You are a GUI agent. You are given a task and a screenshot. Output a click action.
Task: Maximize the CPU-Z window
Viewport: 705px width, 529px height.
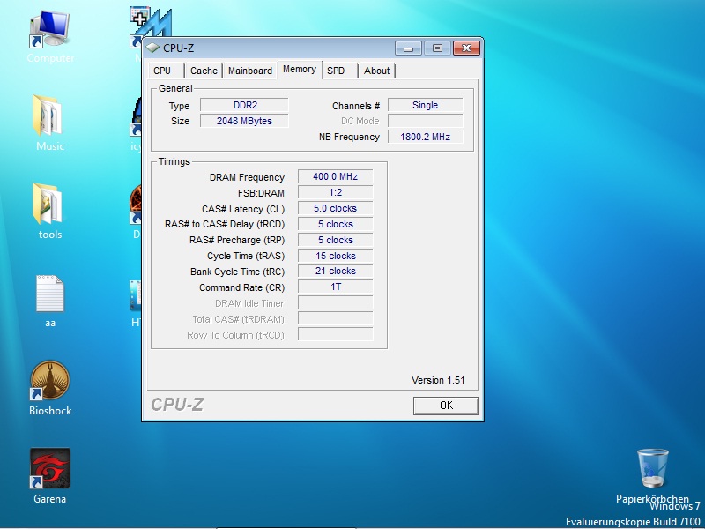[x=437, y=48]
